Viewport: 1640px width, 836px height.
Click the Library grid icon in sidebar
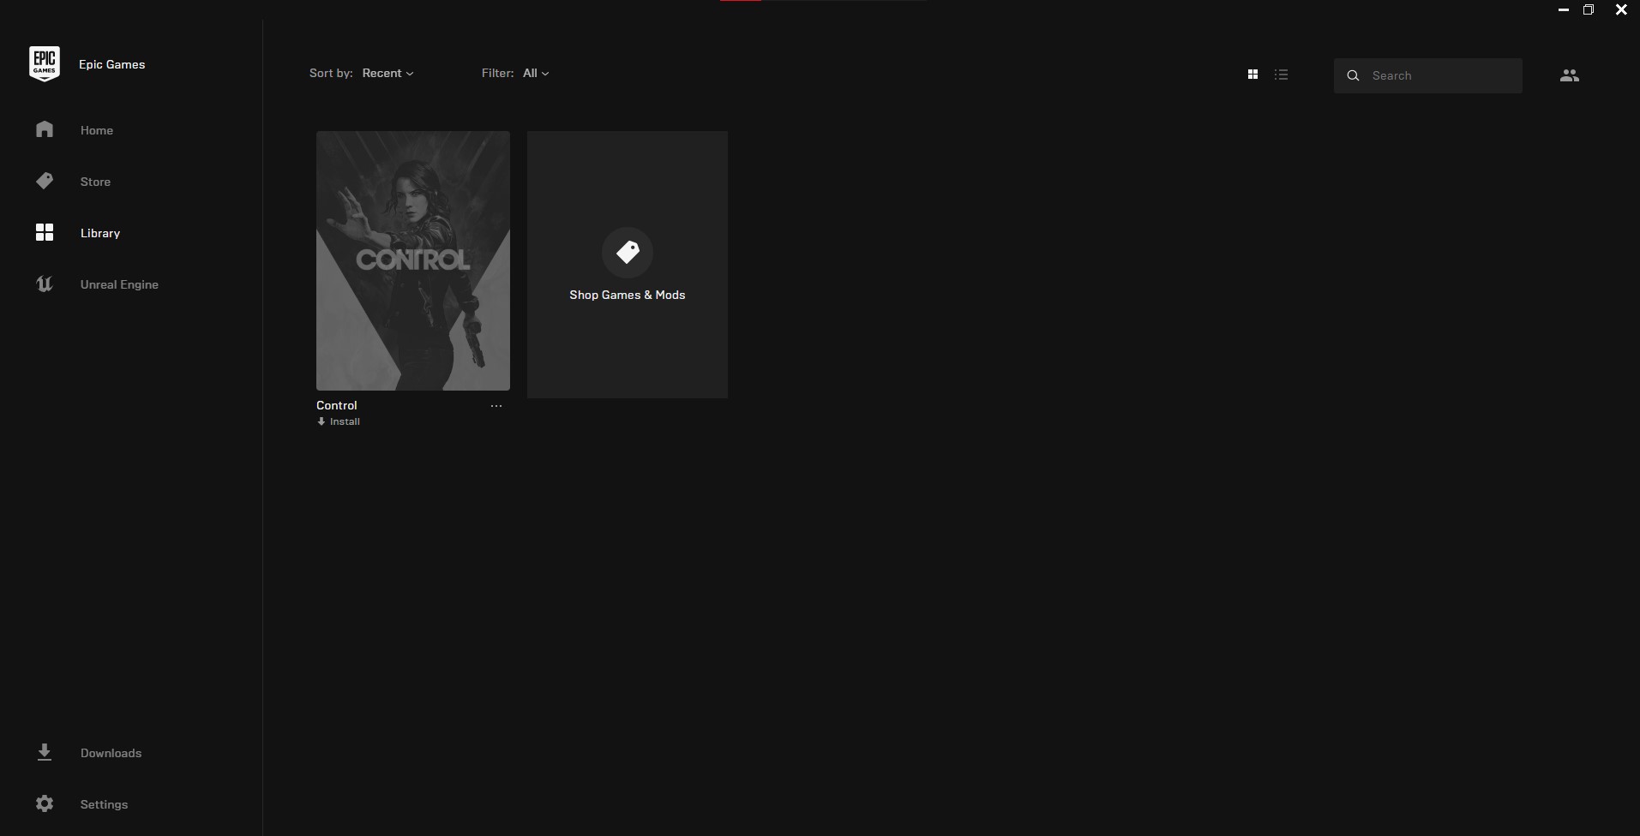pyautogui.click(x=45, y=232)
